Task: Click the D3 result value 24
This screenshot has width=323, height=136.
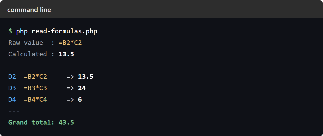Action: click(82, 88)
